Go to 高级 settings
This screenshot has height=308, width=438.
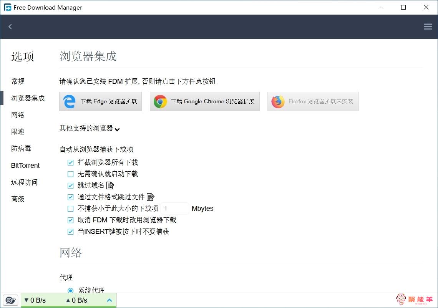[18, 199]
